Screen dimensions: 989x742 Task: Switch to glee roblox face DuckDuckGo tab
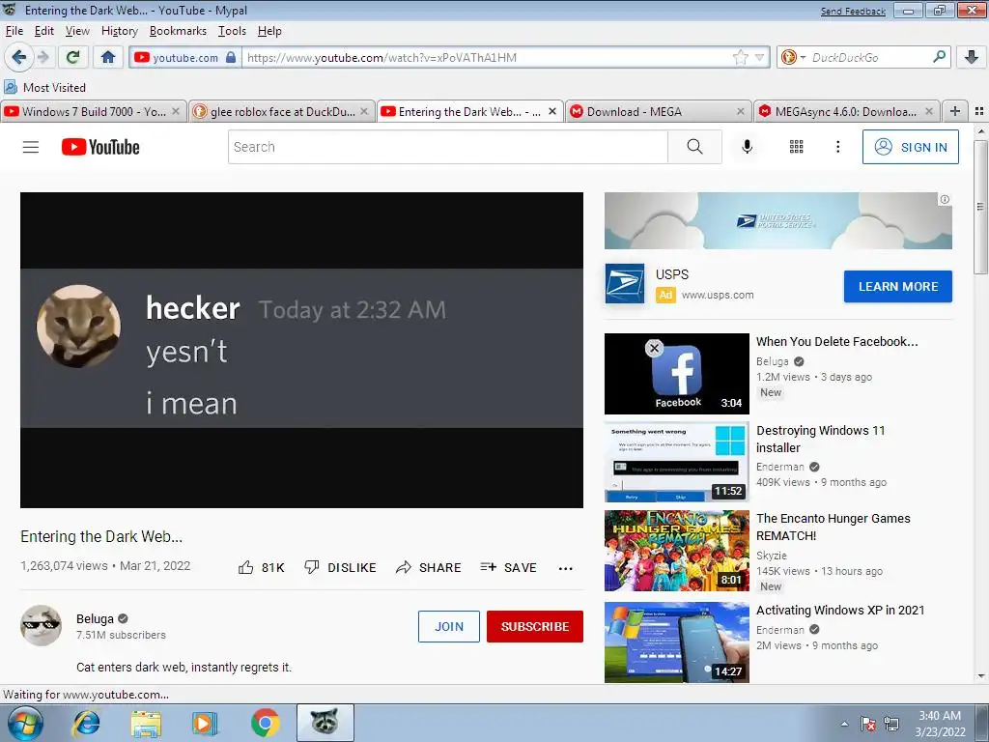(281, 112)
